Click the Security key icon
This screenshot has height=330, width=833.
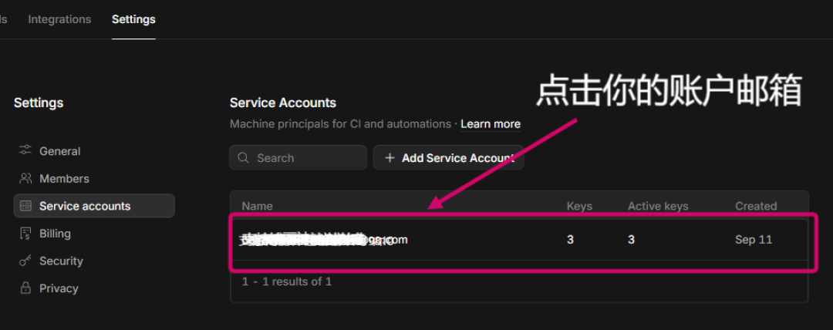point(25,261)
